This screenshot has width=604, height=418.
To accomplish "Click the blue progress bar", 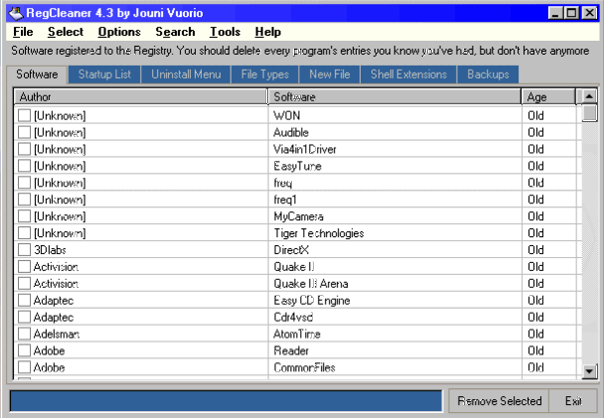I will (x=226, y=401).
